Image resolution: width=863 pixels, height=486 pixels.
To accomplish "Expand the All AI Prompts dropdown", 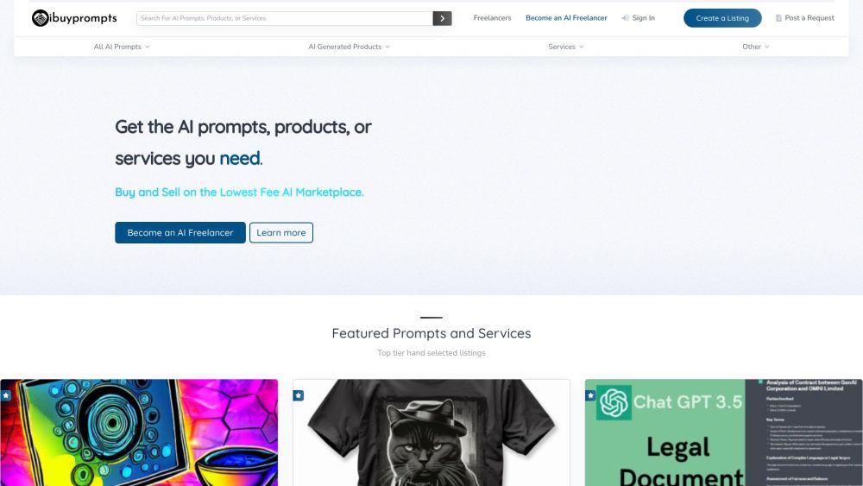I will (122, 47).
